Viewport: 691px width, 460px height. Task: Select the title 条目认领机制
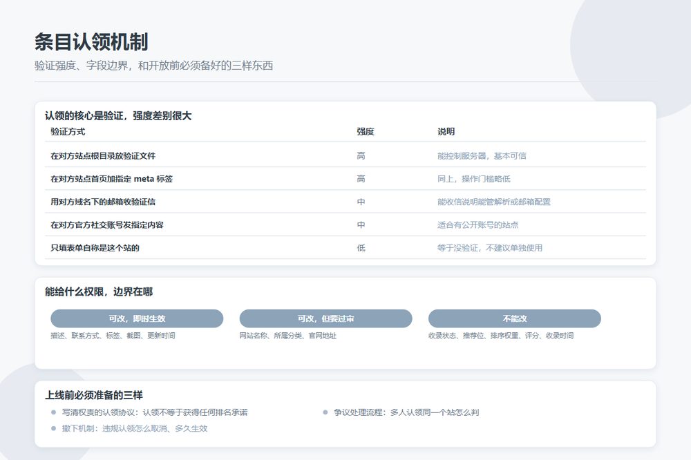pos(91,42)
